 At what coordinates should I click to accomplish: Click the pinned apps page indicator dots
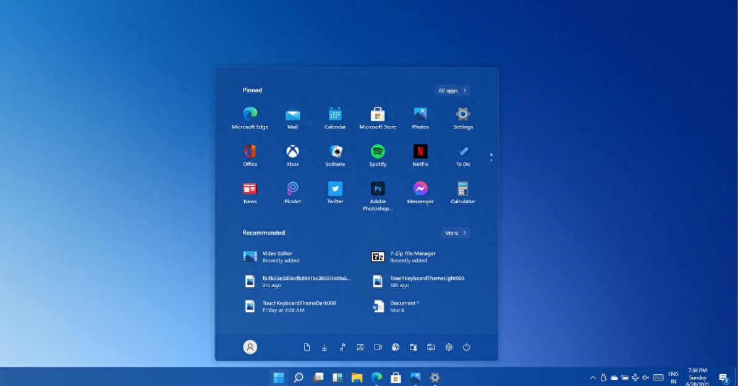[x=491, y=157]
